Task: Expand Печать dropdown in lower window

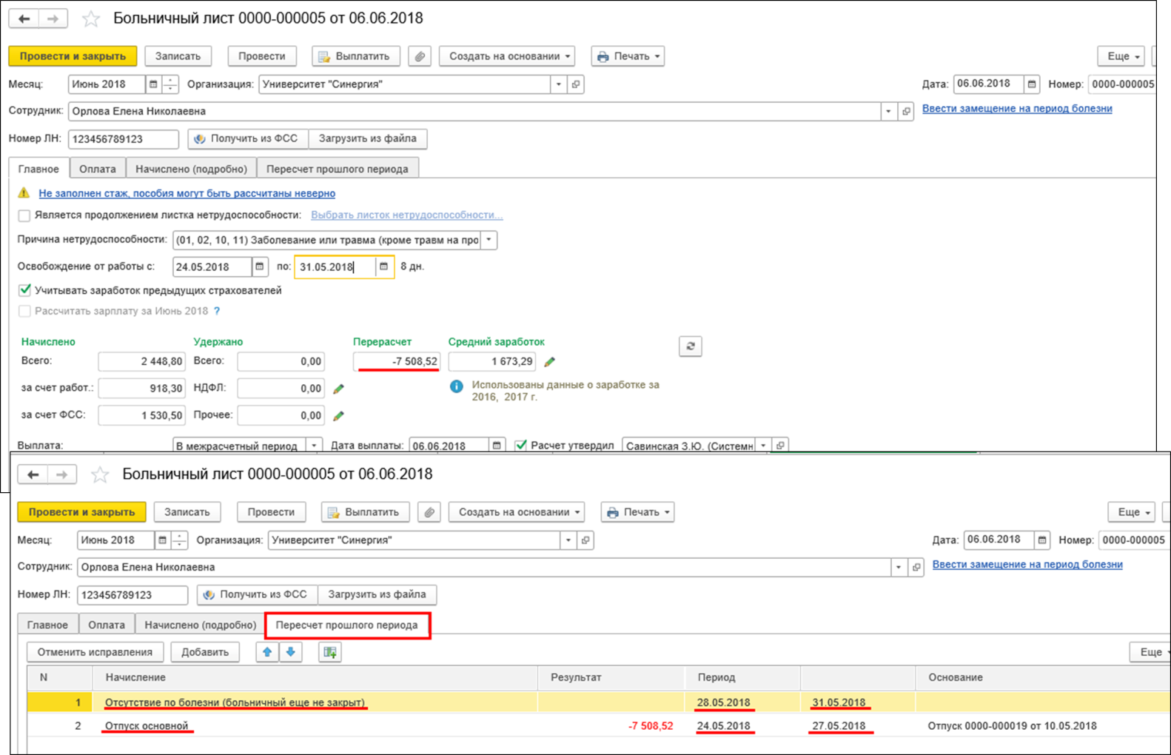Action: 637,512
